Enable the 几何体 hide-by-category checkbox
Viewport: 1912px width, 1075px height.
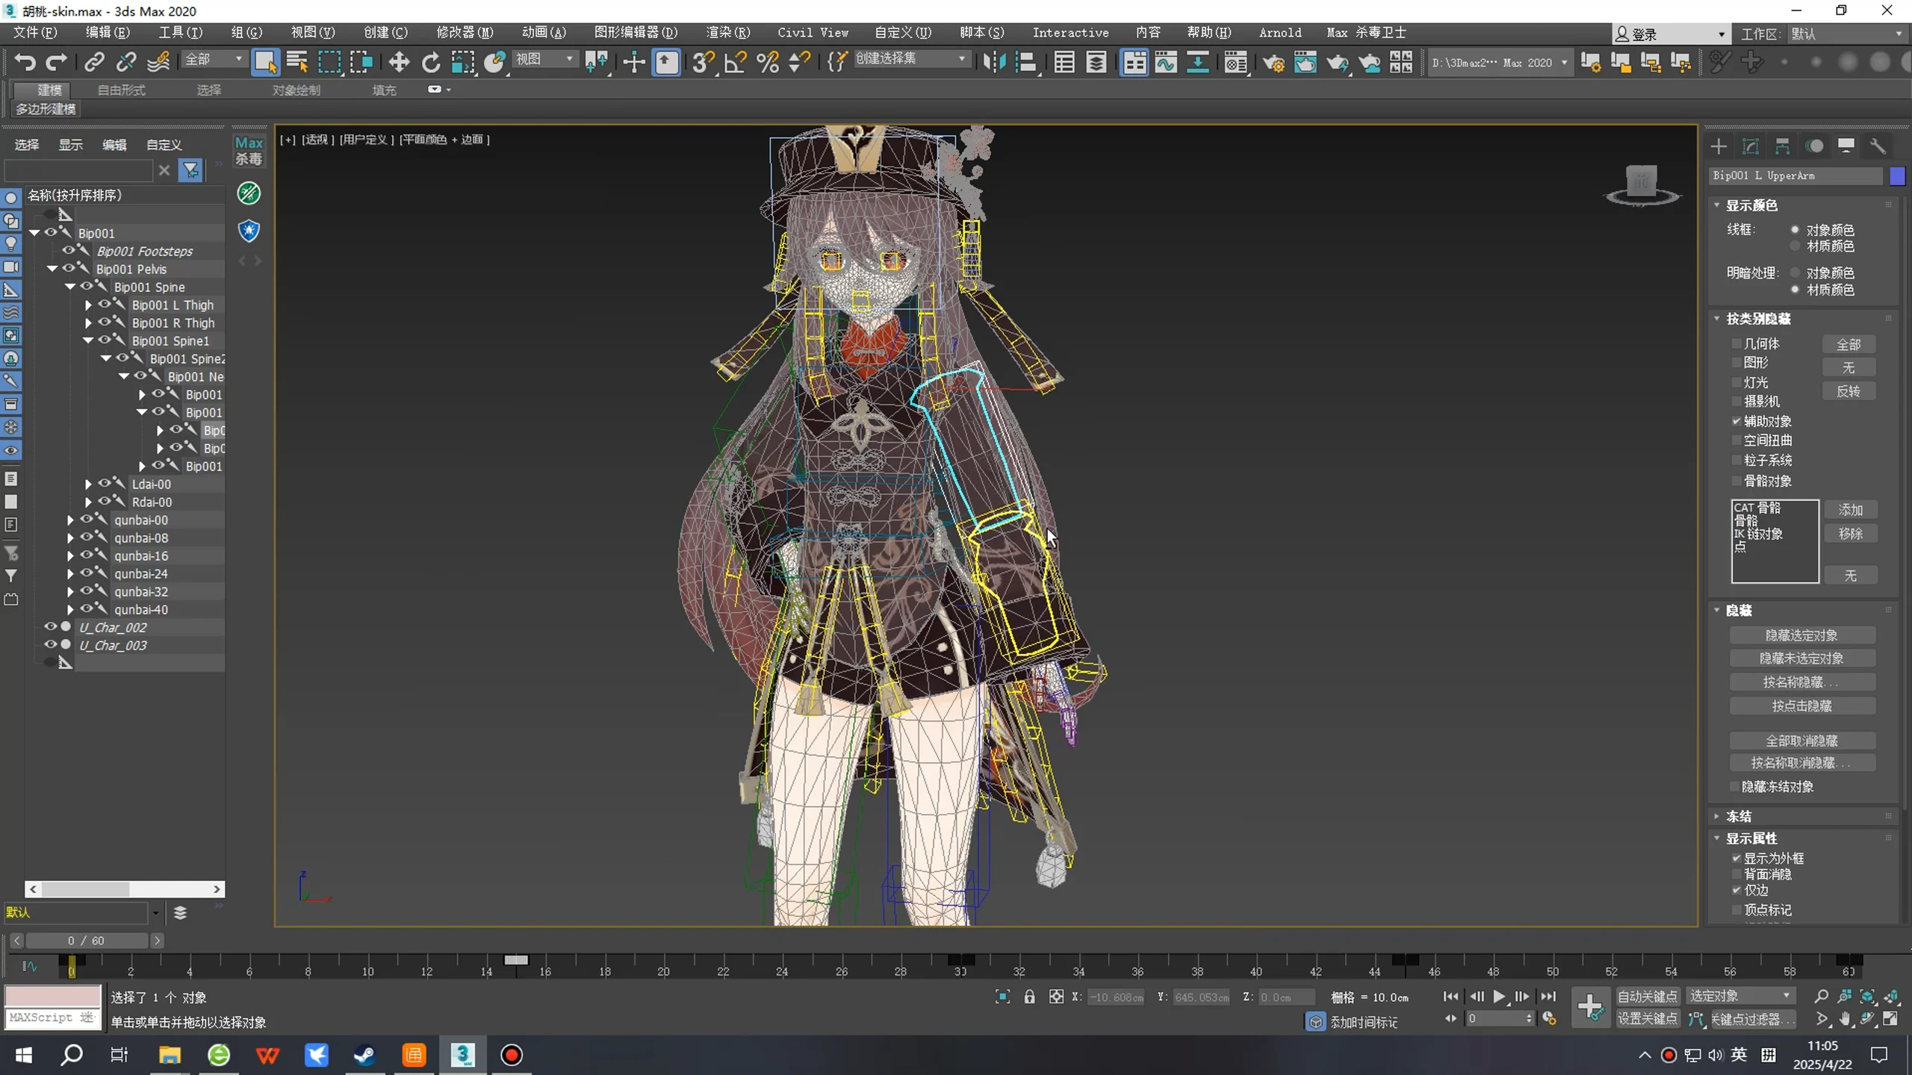pos(1736,343)
